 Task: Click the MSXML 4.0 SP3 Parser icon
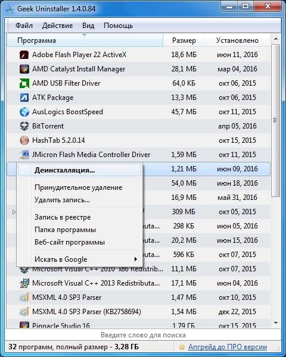24,297
